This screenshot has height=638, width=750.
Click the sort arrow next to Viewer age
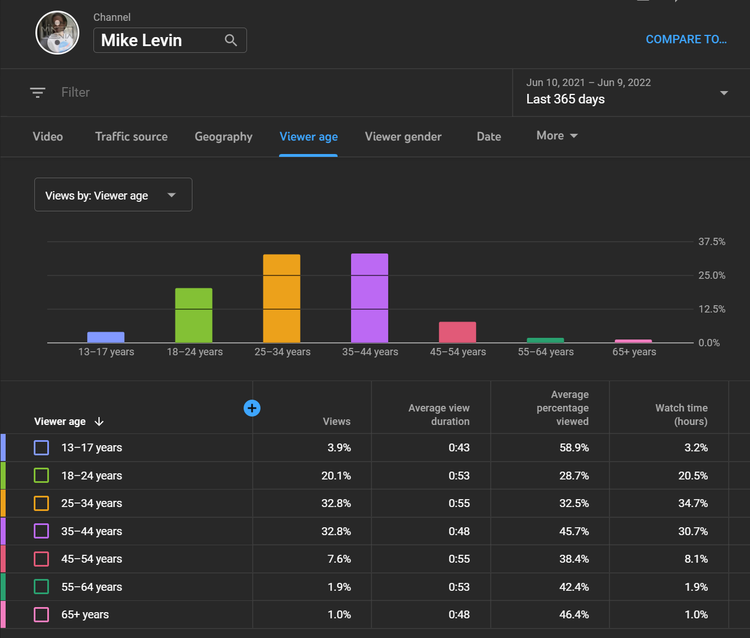[100, 422]
